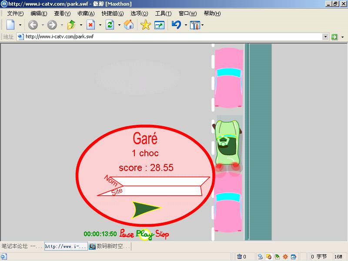
Task: Go back with the Back arrow button
Action: [x=33, y=25]
